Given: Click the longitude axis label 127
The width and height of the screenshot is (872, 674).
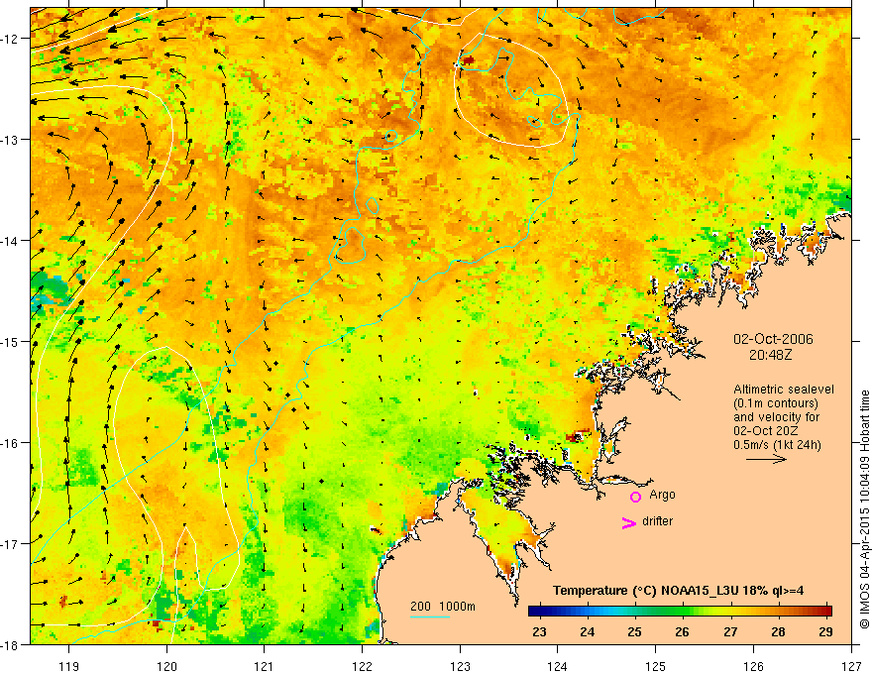Looking at the screenshot, I should coord(851,666).
